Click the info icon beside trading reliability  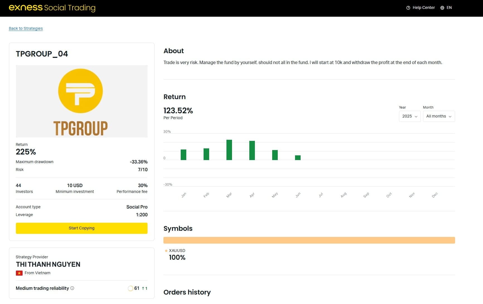pos(72,288)
